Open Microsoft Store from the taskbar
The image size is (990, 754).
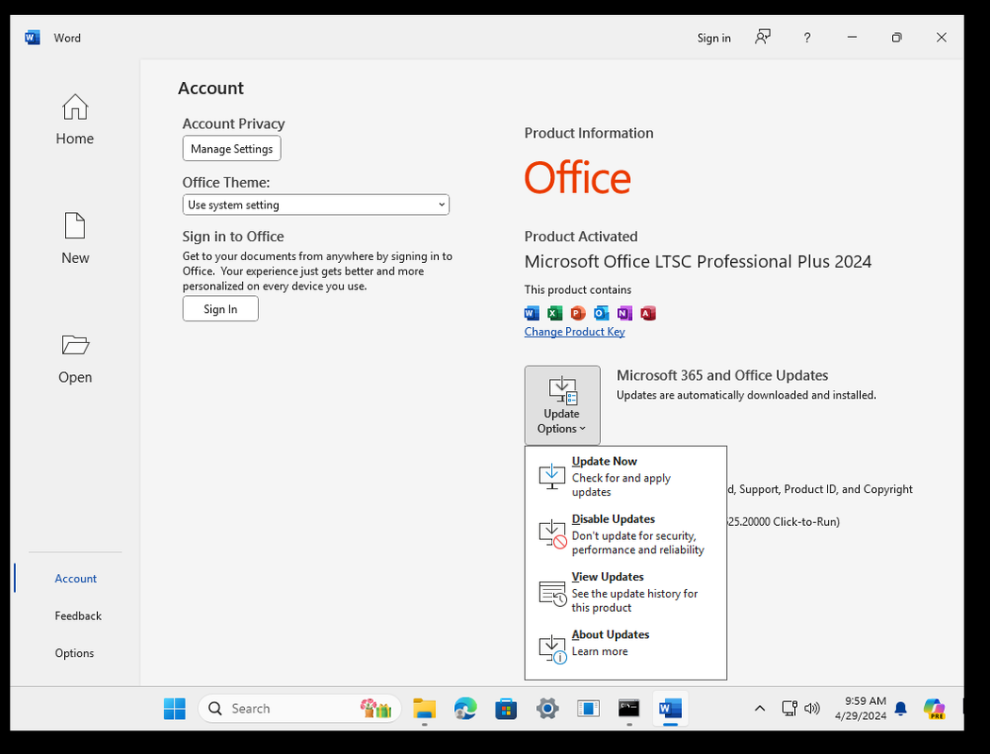[x=506, y=709]
